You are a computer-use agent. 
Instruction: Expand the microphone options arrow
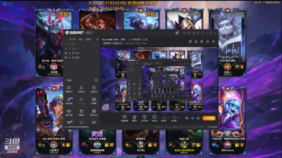click(168, 118)
